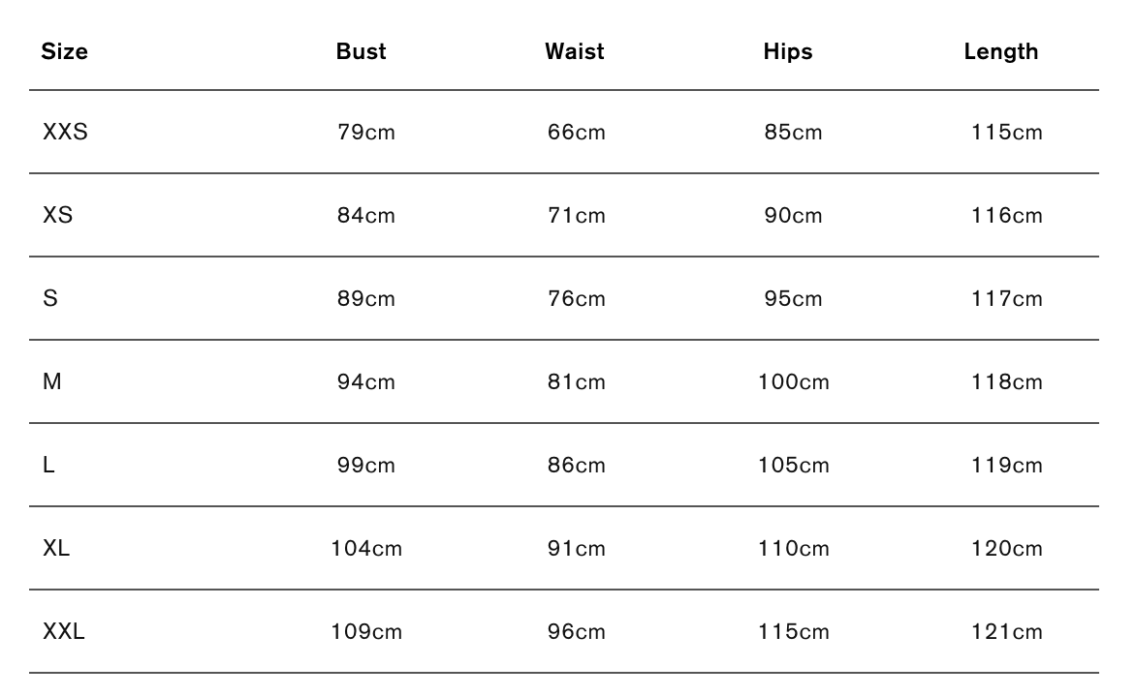Select the XL size row label
The height and width of the screenshot is (697, 1136).
(56, 549)
